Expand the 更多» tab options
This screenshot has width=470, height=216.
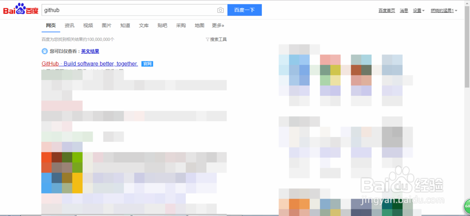click(x=218, y=25)
